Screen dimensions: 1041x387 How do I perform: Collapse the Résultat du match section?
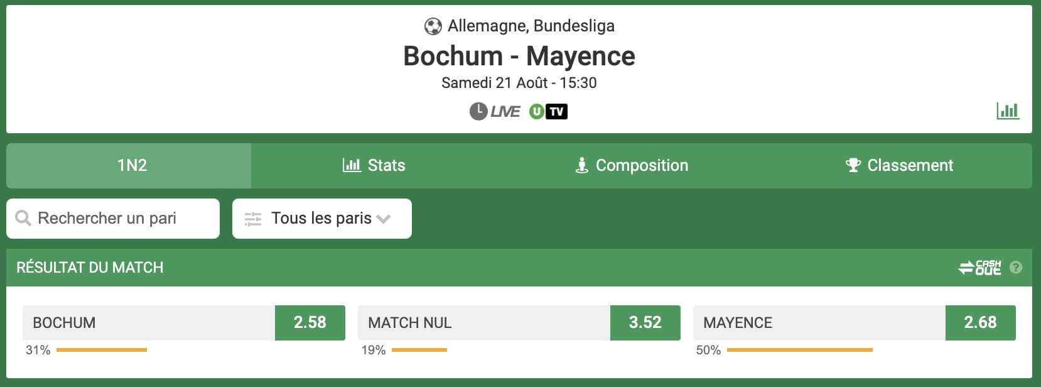click(x=519, y=268)
